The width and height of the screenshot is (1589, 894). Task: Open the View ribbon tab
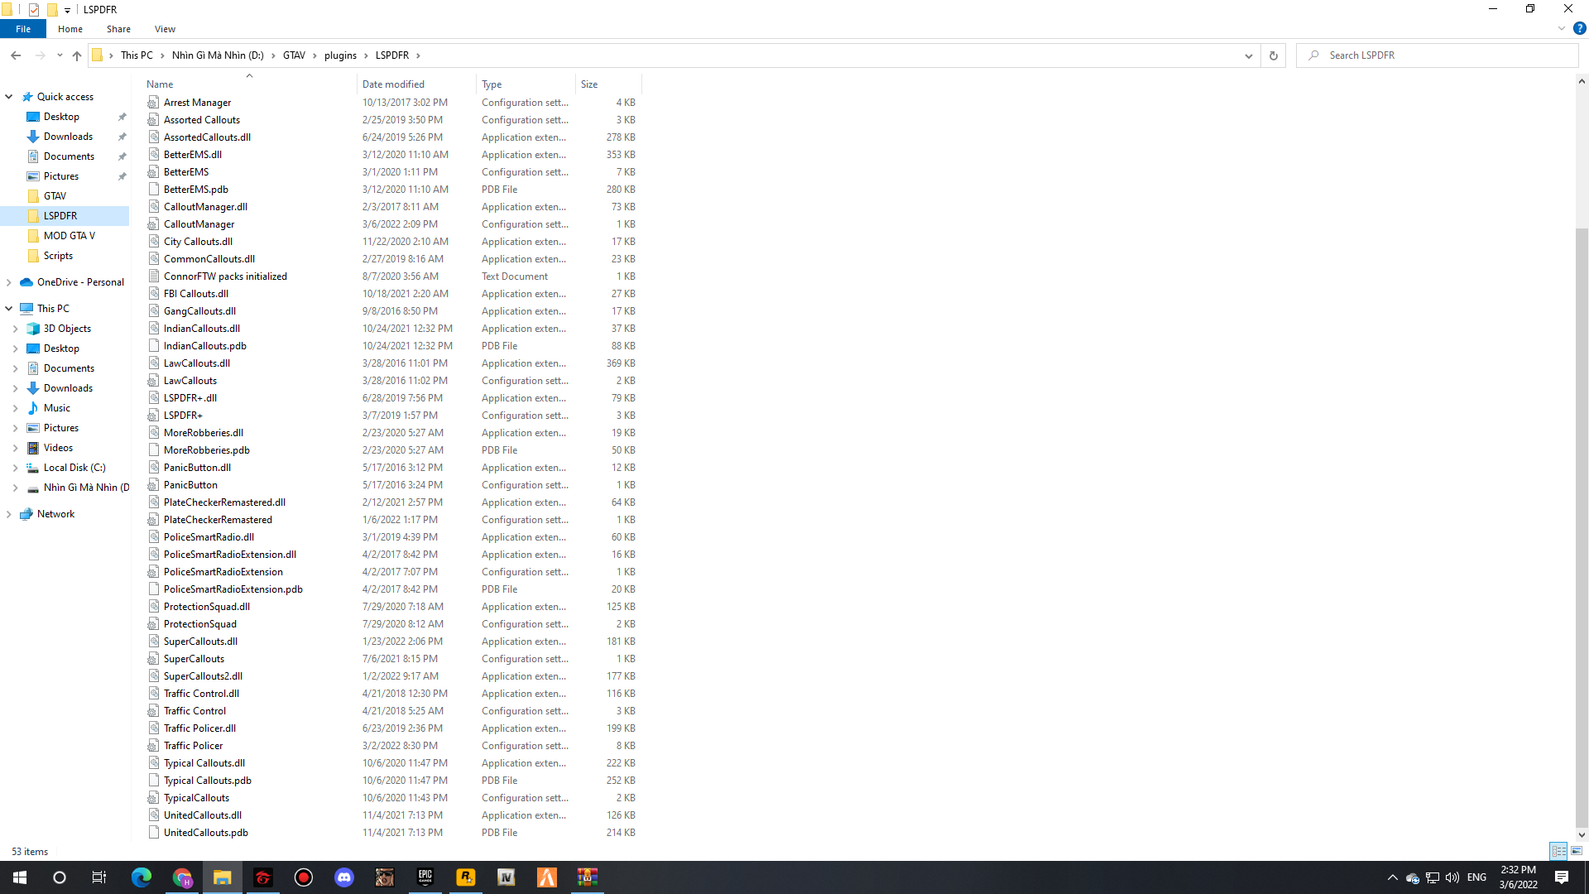[x=165, y=29]
